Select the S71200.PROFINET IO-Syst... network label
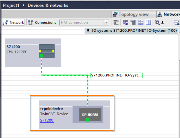 pos(117,75)
